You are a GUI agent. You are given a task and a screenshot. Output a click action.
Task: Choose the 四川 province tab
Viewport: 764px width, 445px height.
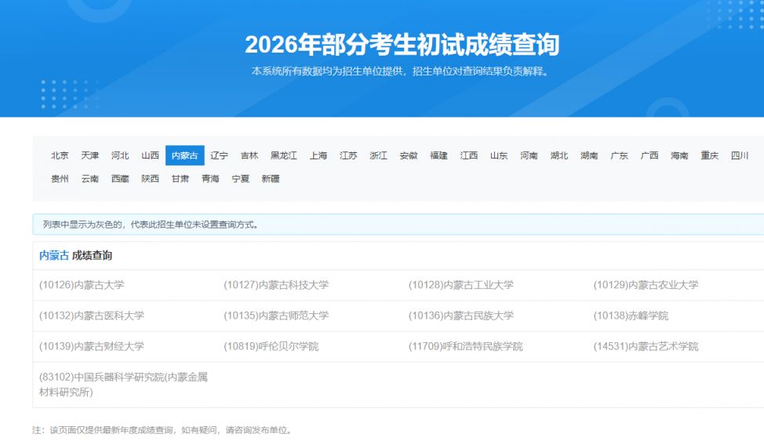[x=740, y=155]
